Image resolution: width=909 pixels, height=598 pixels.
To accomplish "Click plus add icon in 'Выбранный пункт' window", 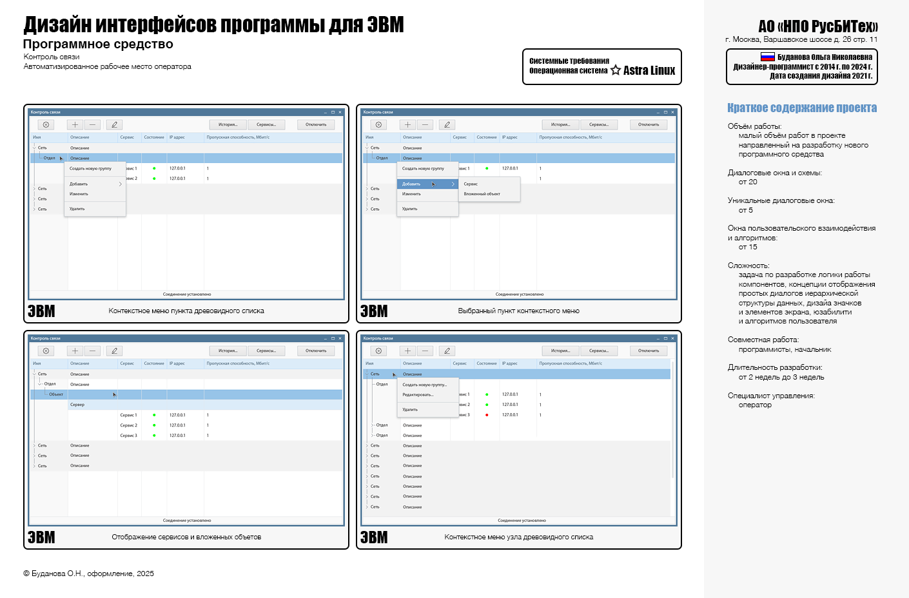I will (x=407, y=125).
